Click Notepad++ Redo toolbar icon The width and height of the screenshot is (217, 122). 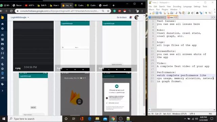pos(192,13)
